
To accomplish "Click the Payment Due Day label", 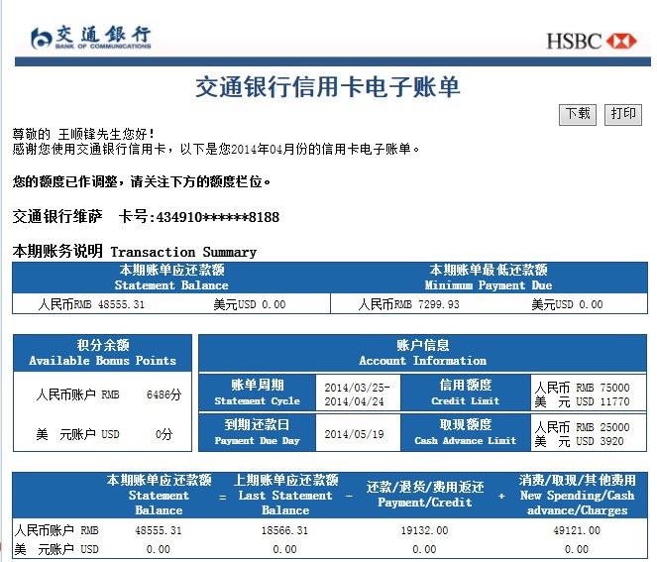I will click(x=258, y=432).
